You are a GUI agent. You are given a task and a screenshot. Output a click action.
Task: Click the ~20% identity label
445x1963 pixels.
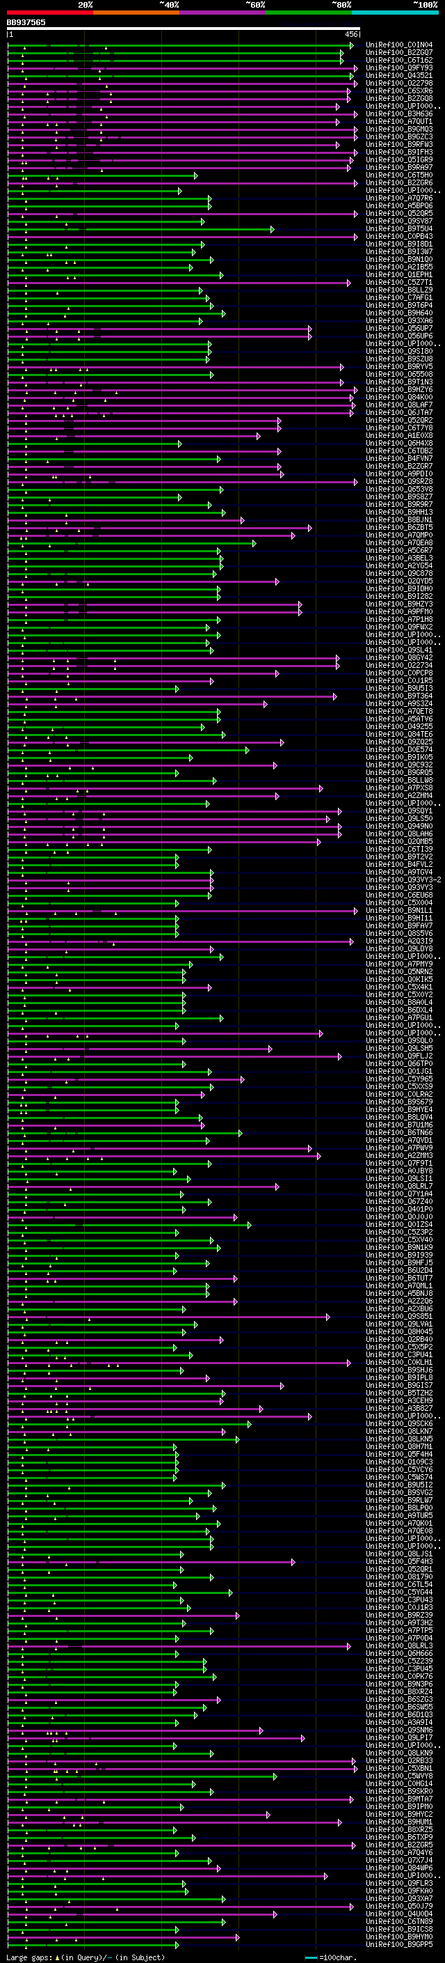pos(86,5)
